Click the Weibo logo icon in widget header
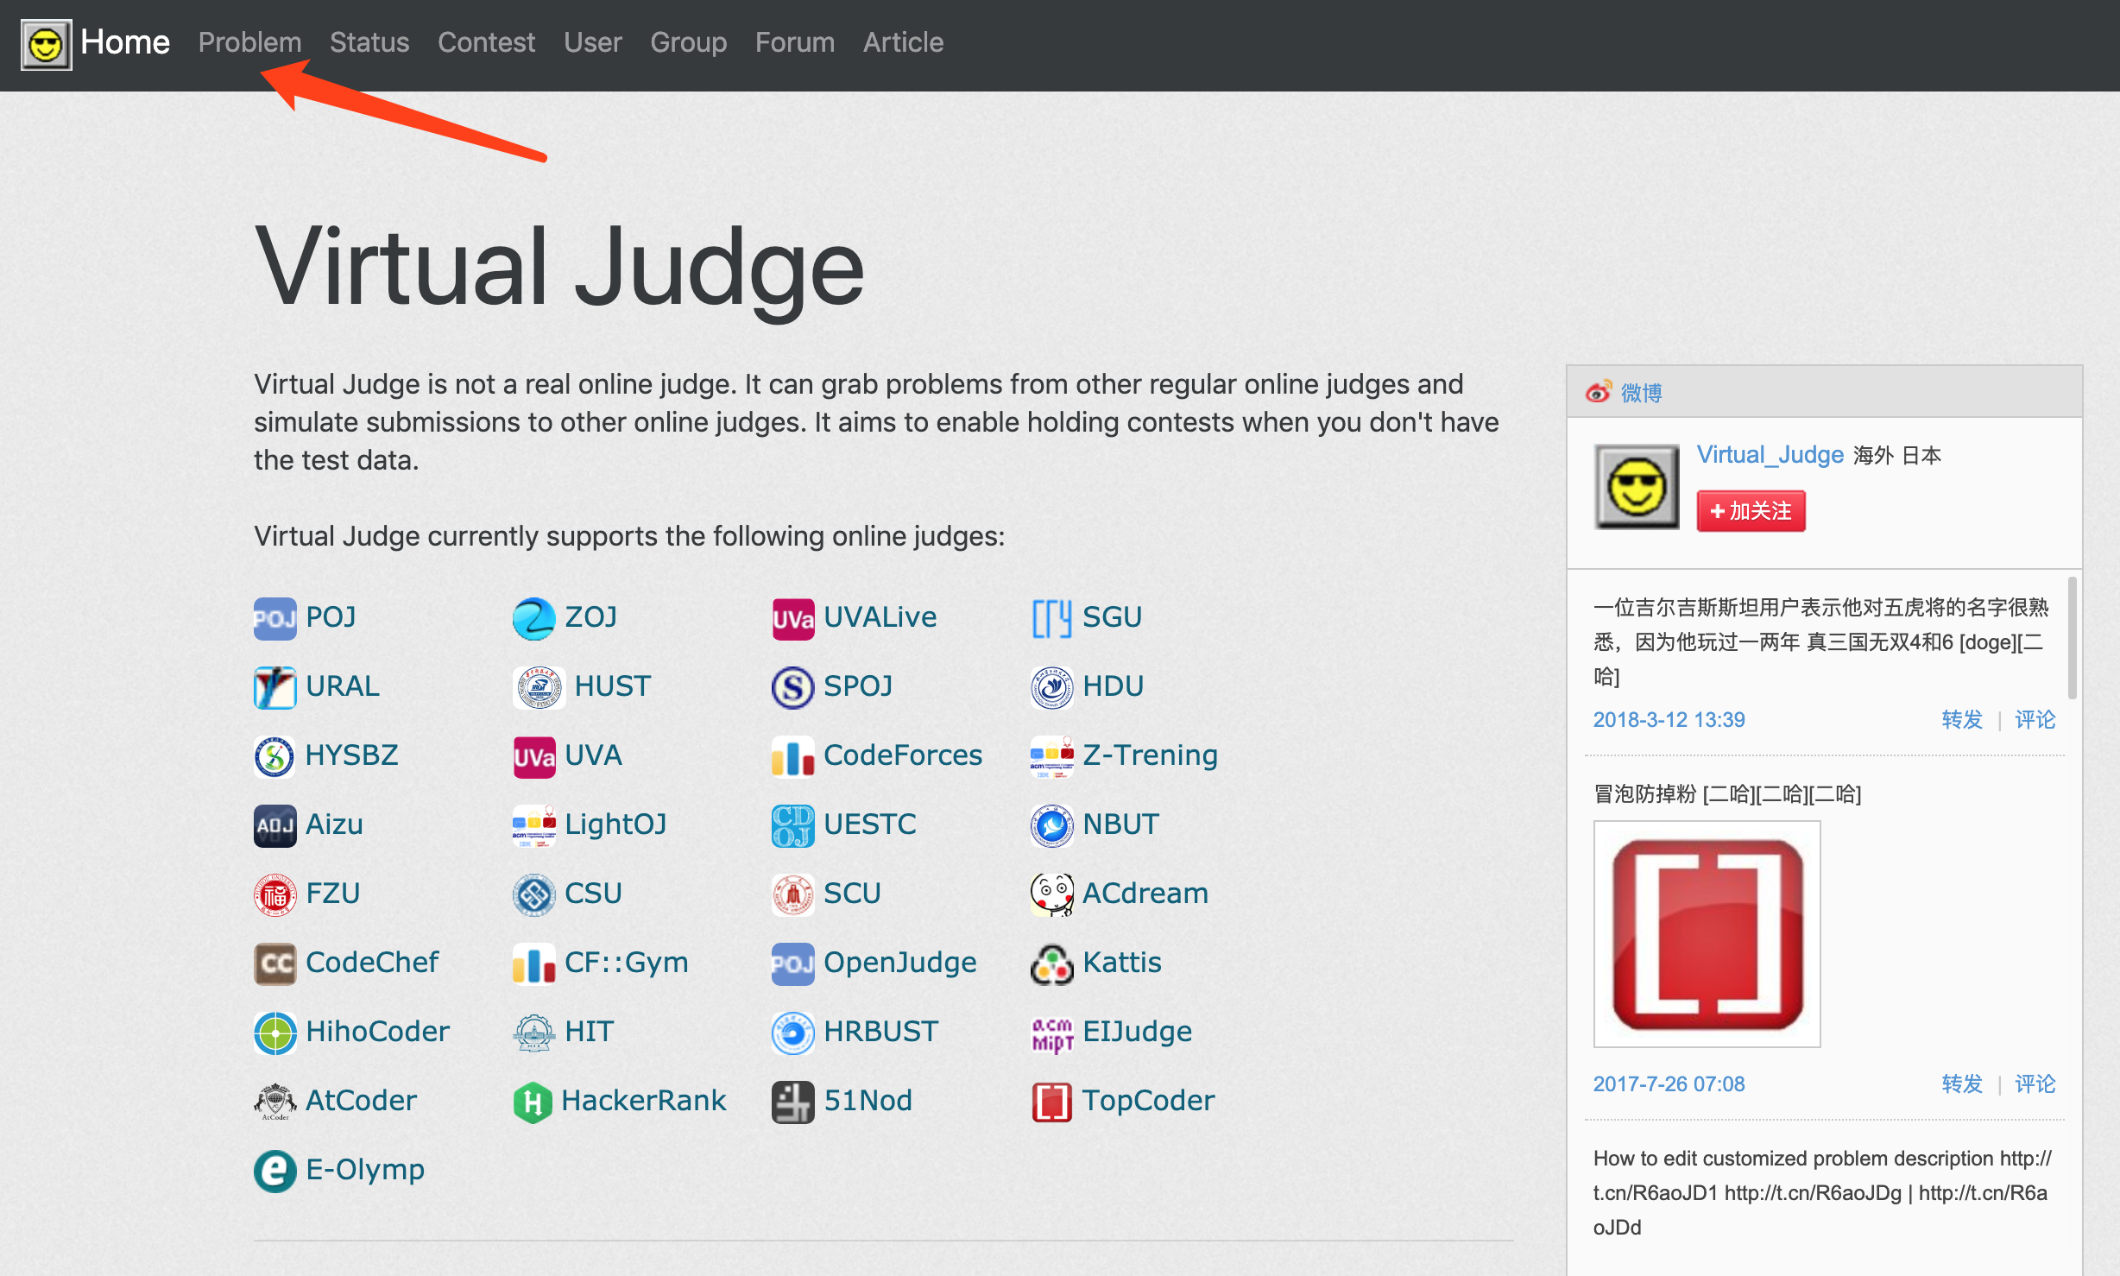 [1599, 392]
